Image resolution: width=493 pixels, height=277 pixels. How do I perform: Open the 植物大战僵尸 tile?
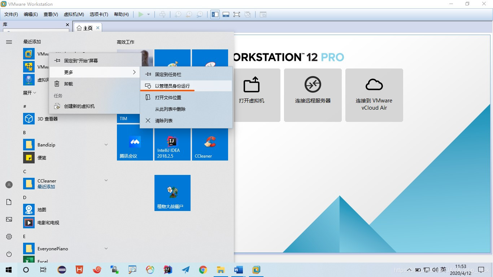tap(173, 193)
